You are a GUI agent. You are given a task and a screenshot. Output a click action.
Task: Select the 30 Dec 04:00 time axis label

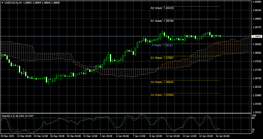point(74,136)
